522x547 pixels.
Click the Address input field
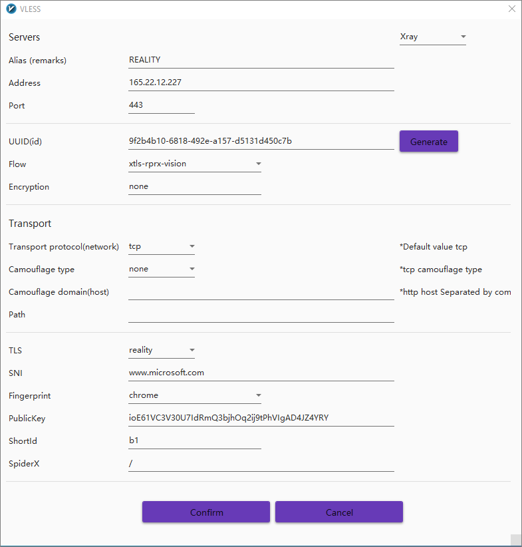pos(261,83)
